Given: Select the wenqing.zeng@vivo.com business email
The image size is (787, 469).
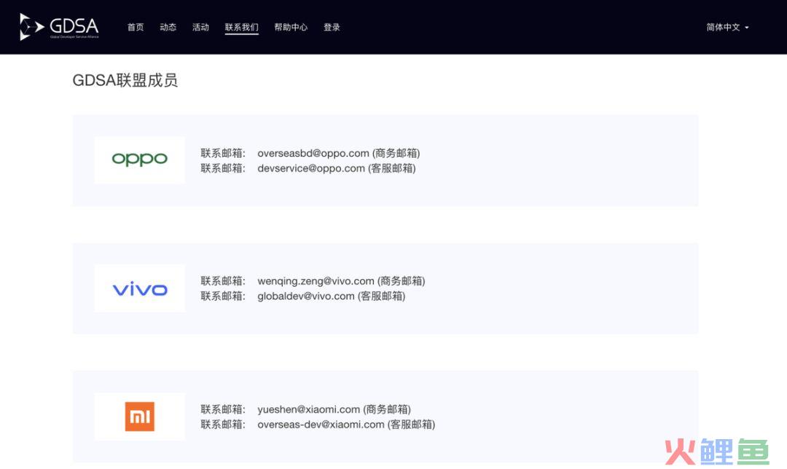Looking at the screenshot, I should tap(316, 281).
